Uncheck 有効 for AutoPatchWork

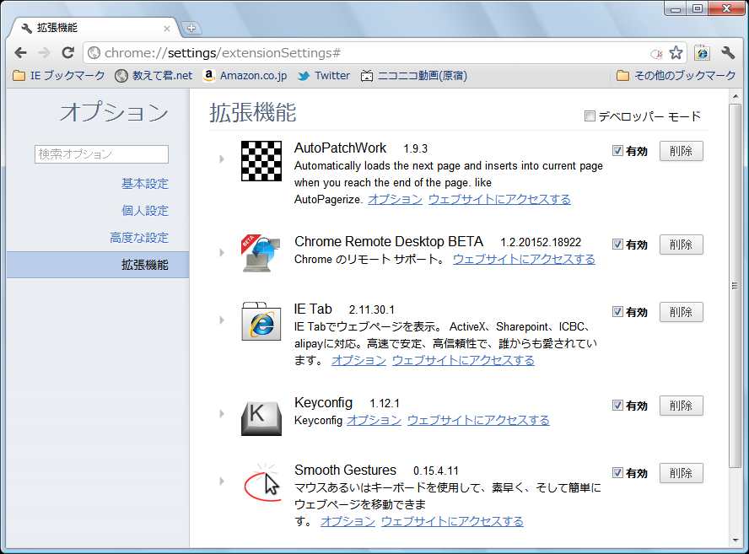[x=617, y=151]
